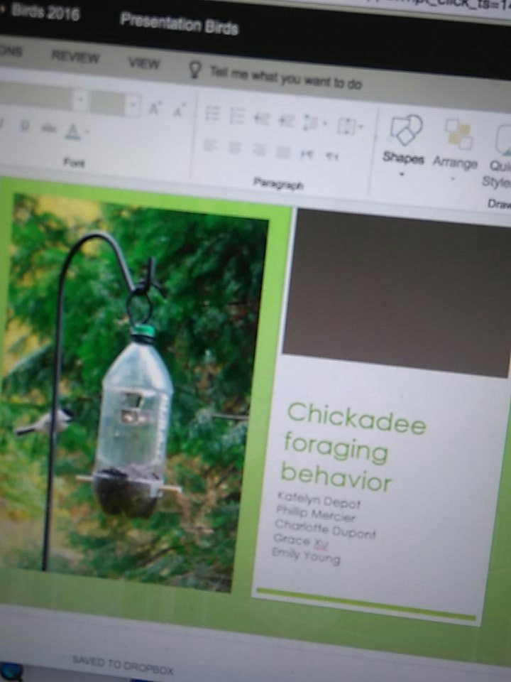
Task: Click the font name box
Action: (35, 96)
